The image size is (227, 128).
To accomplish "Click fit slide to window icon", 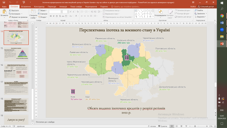I will [215, 126].
